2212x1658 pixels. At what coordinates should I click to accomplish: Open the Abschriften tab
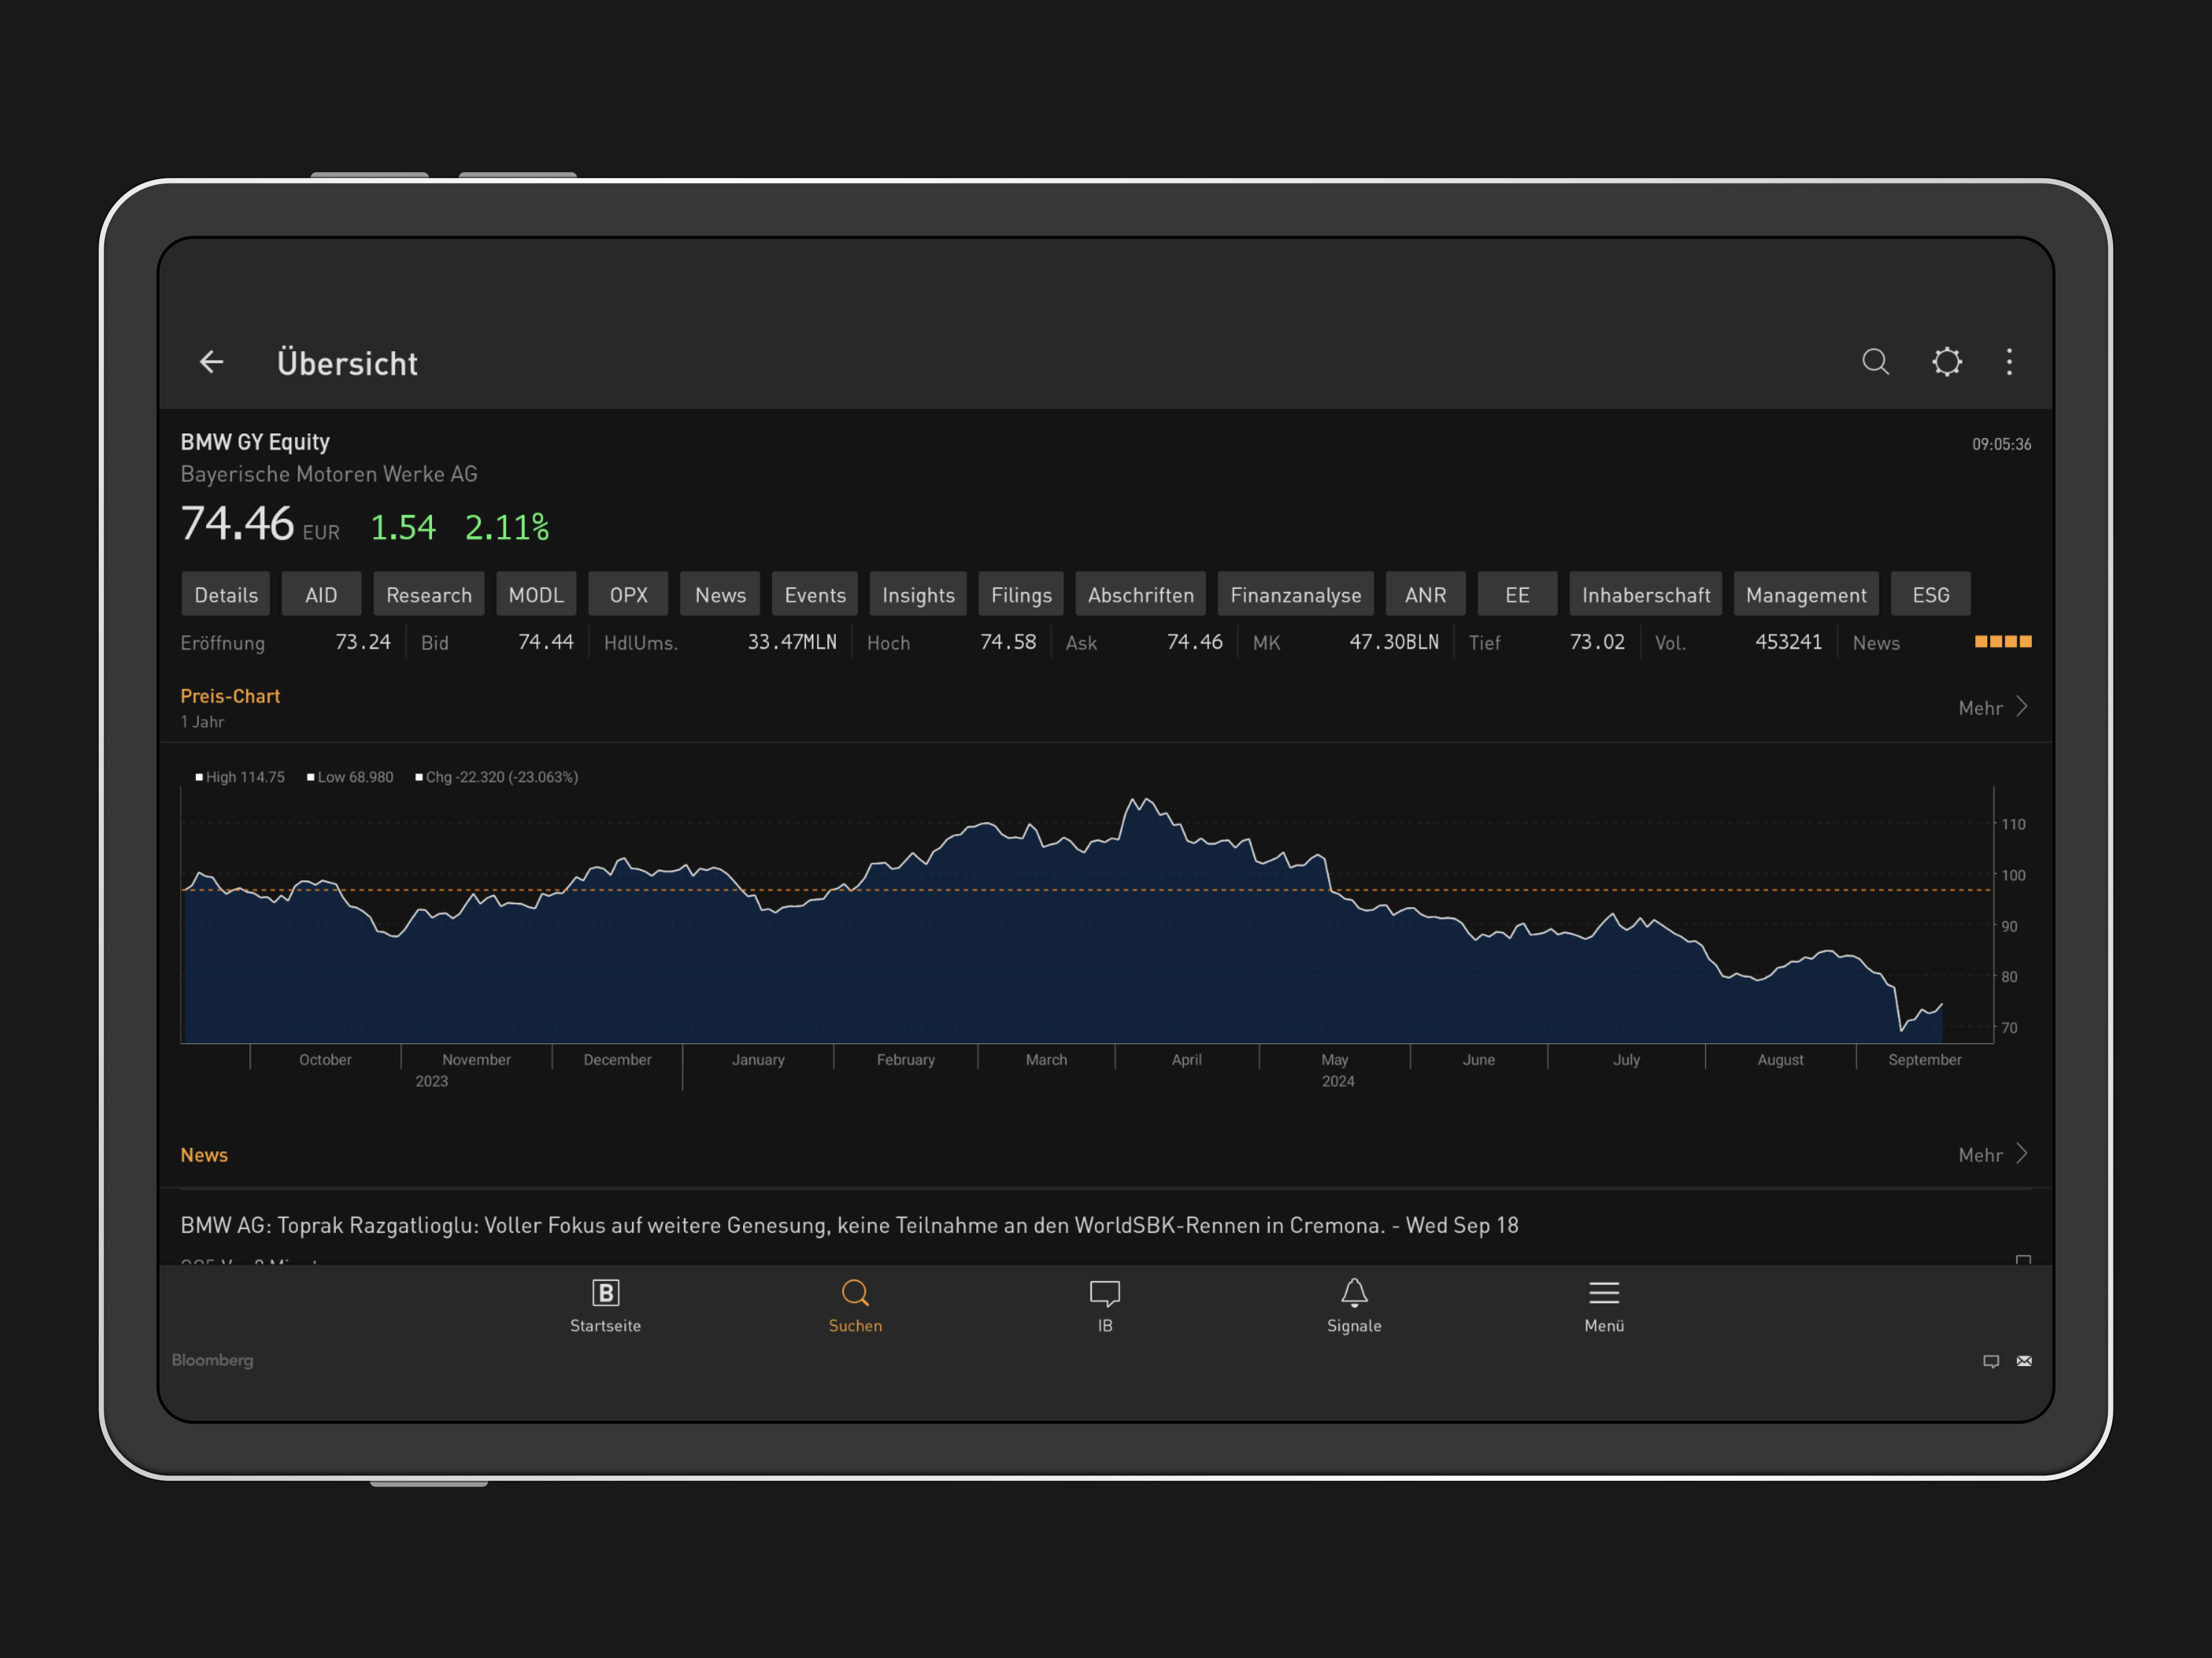tap(1140, 595)
